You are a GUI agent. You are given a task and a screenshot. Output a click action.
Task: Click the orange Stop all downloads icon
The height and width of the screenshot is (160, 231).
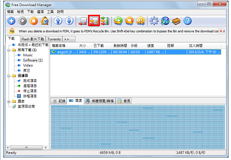click(129, 21)
